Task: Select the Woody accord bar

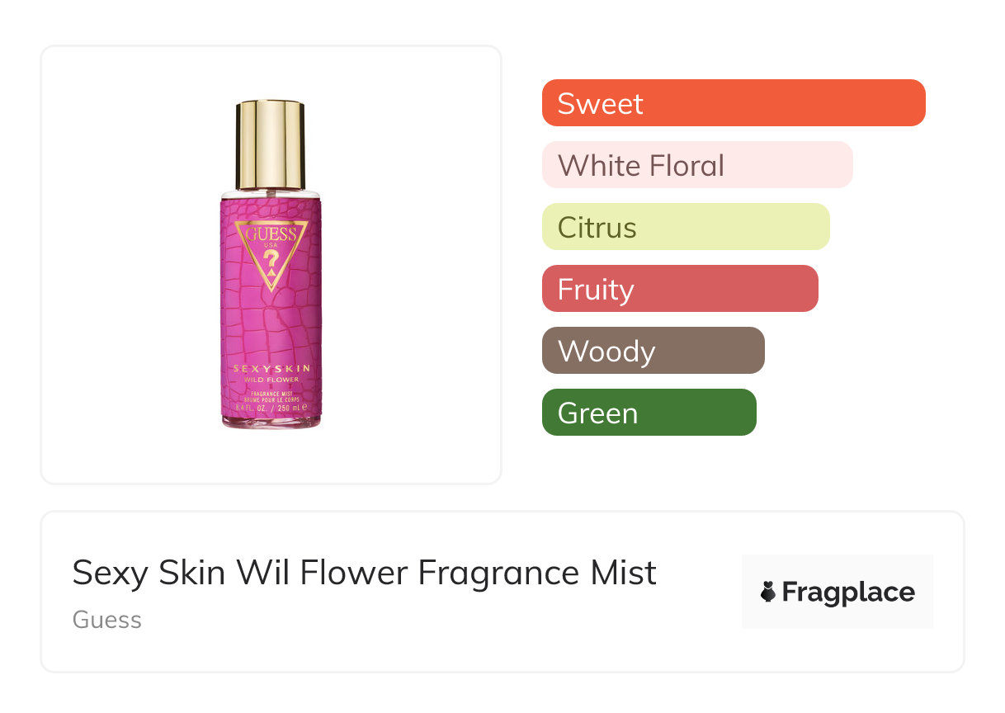Action: (653, 351)
